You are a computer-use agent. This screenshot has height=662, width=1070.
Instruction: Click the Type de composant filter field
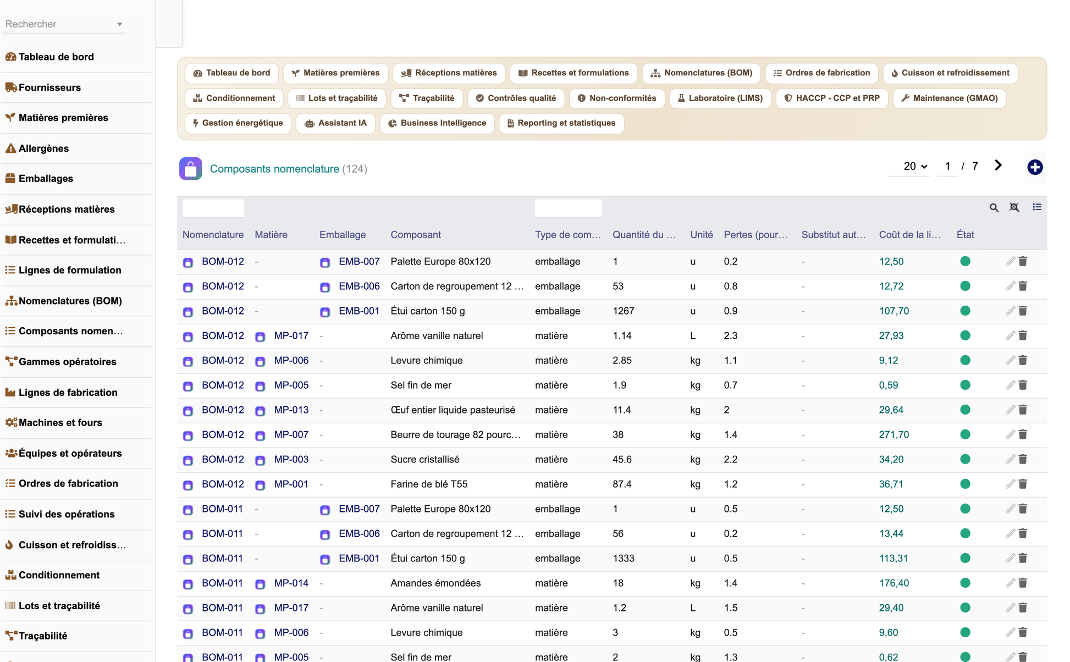[x=568, y=208]
